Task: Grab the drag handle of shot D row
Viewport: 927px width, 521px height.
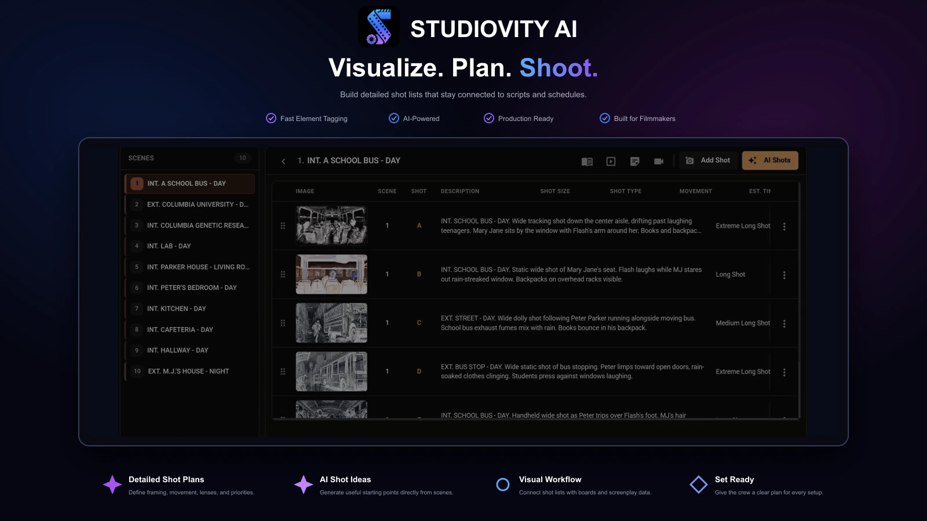Action: [283, 372]
